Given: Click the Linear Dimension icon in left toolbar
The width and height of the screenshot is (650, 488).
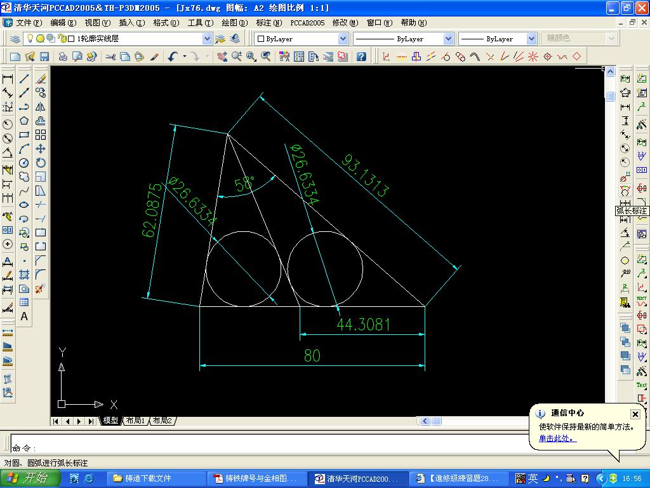Looking at the screenshot, I should 8,79.
